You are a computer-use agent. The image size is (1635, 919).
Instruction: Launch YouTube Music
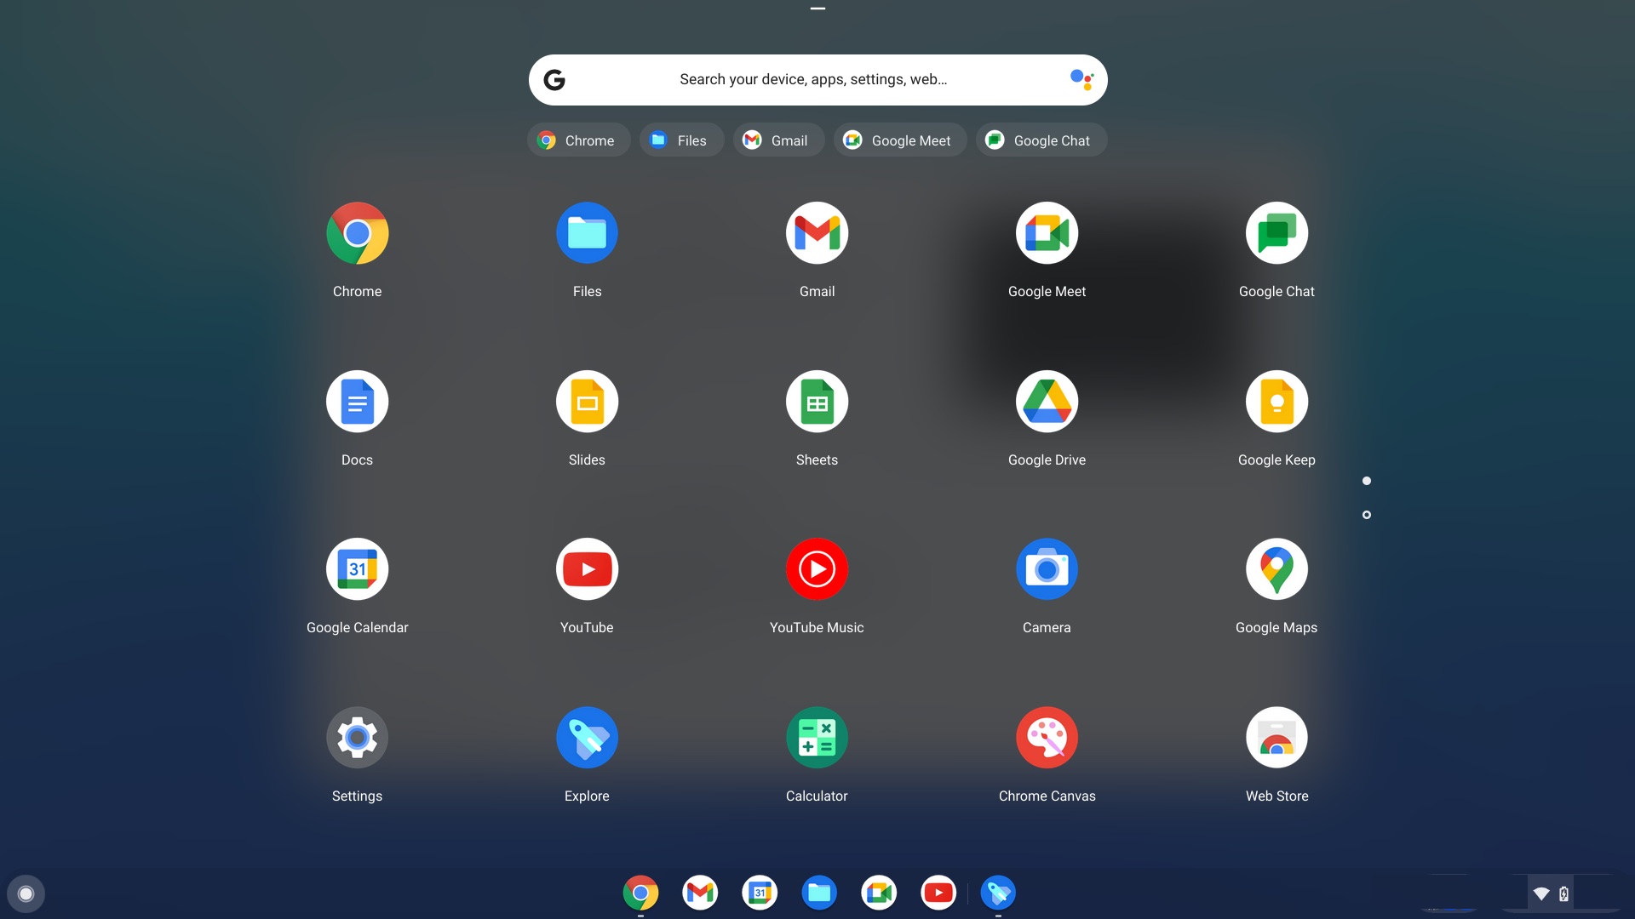817,569
